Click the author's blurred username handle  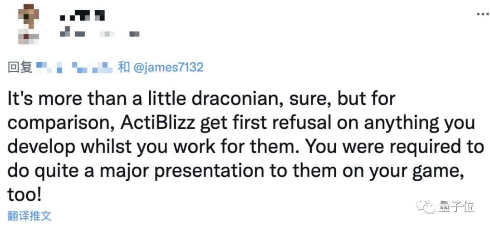coord(100,33)
